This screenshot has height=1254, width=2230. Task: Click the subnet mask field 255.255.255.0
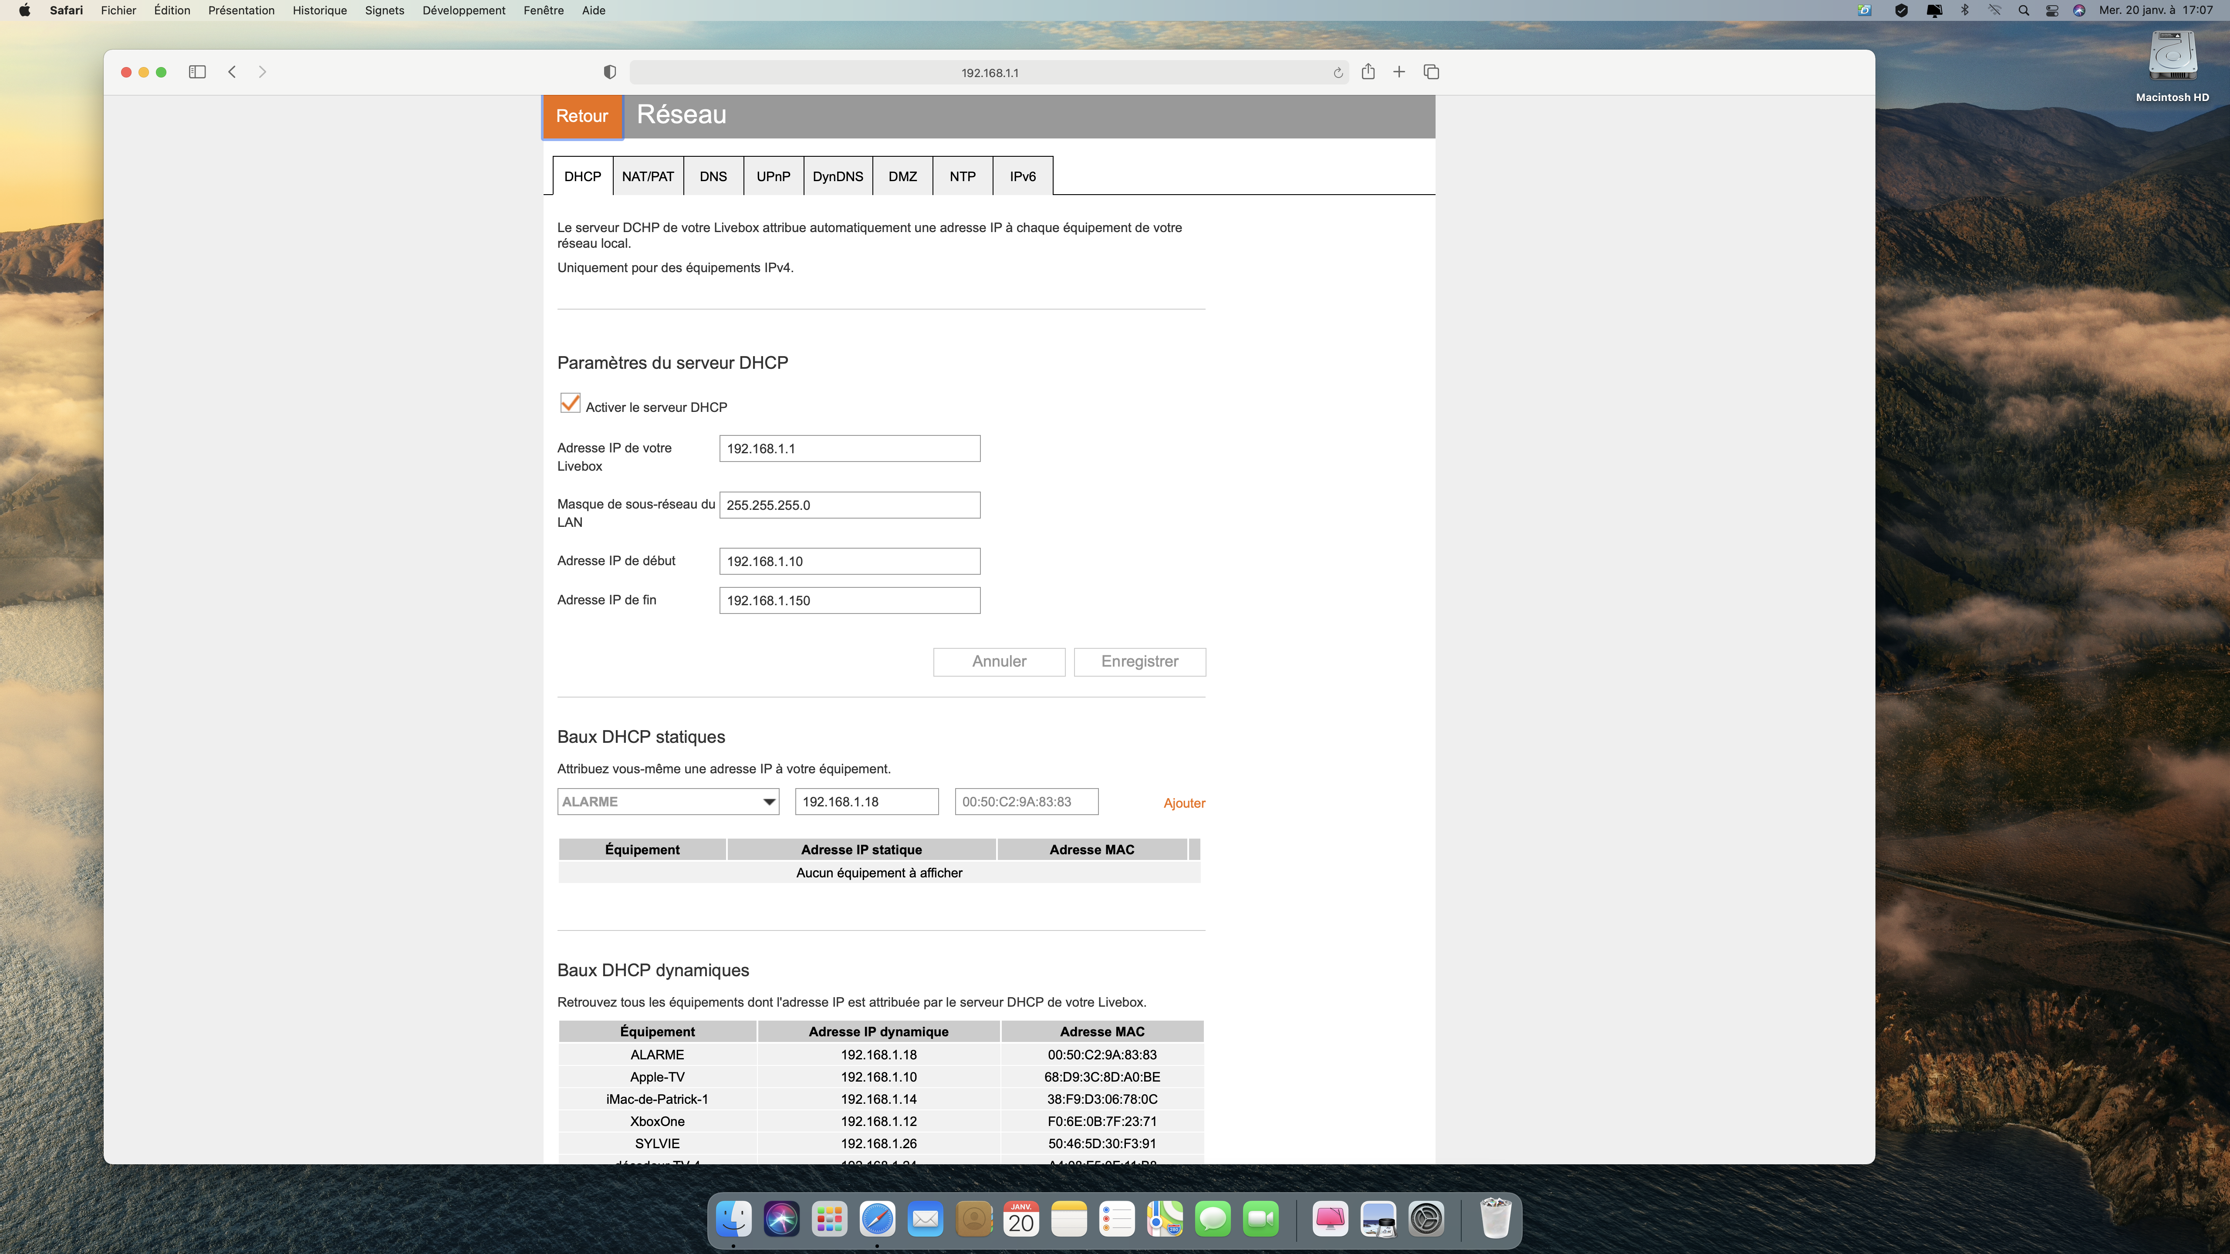(849, 505)
